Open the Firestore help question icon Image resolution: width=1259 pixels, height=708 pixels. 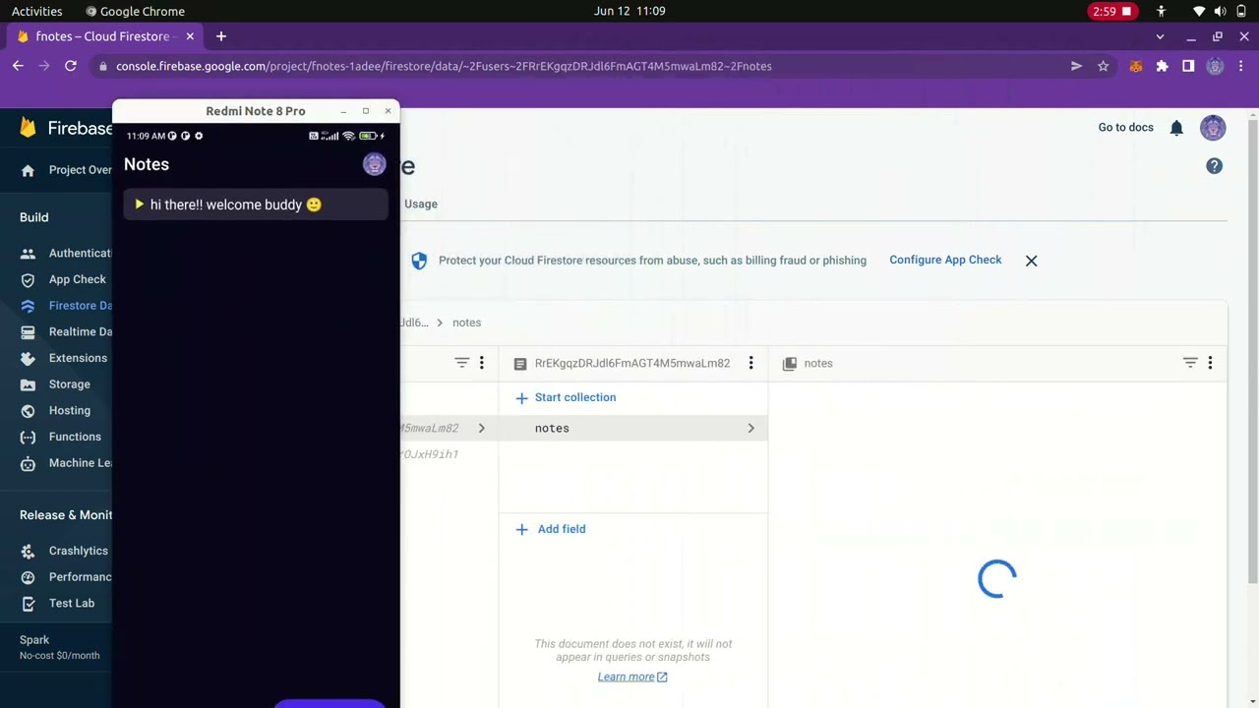(1215, 166)
